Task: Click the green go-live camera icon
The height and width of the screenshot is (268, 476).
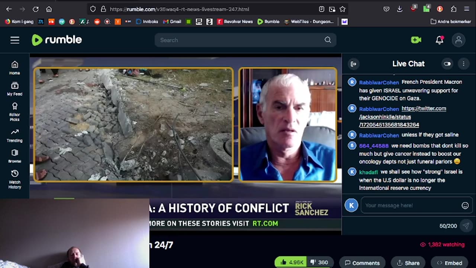Action: (416, 40)
